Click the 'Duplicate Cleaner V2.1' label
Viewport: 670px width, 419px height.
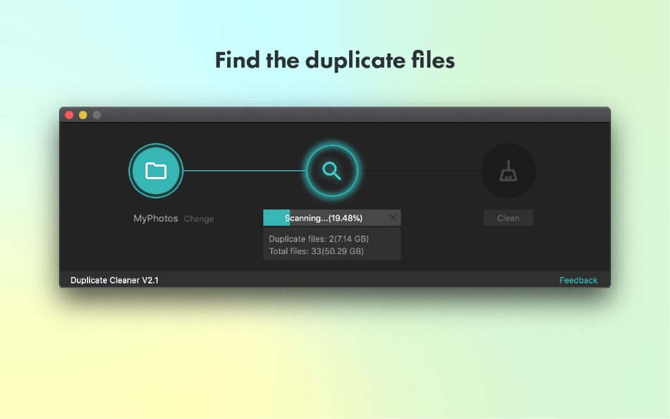(x=114, y=281)
